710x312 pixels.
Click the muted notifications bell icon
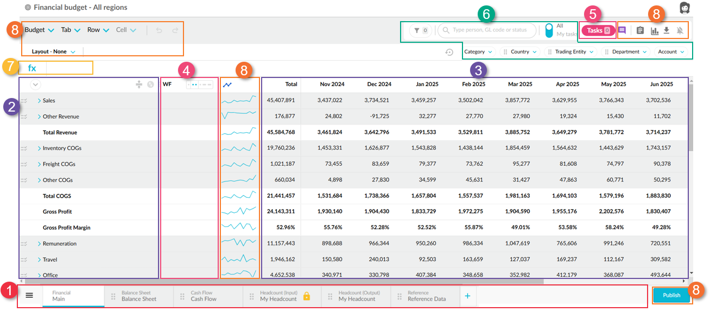point(680,31)
